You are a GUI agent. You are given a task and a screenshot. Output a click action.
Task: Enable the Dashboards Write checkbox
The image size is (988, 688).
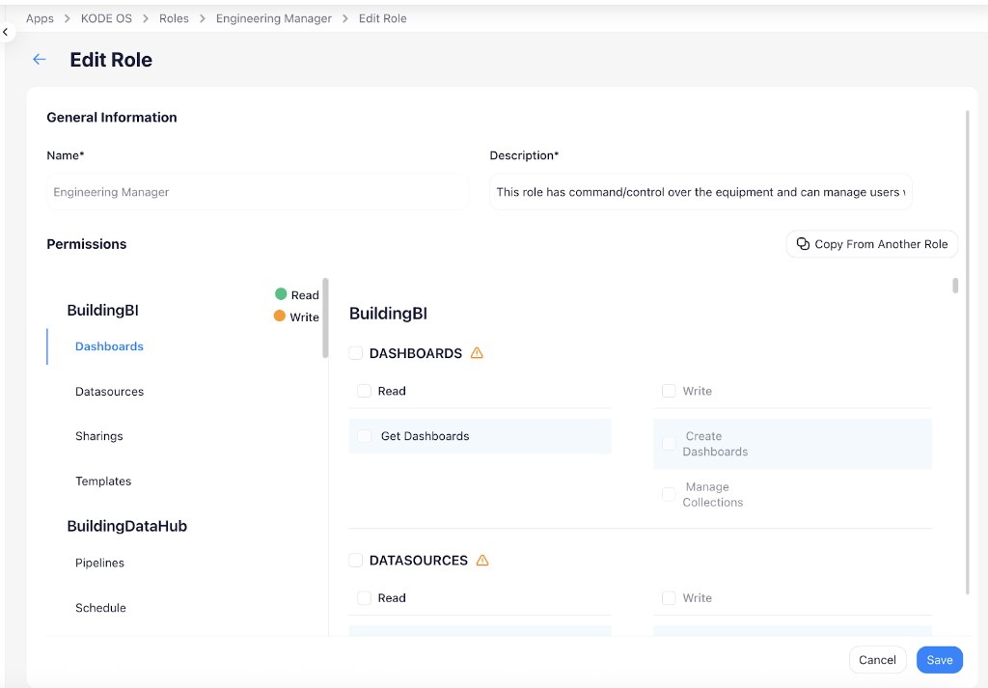(670, 391)
